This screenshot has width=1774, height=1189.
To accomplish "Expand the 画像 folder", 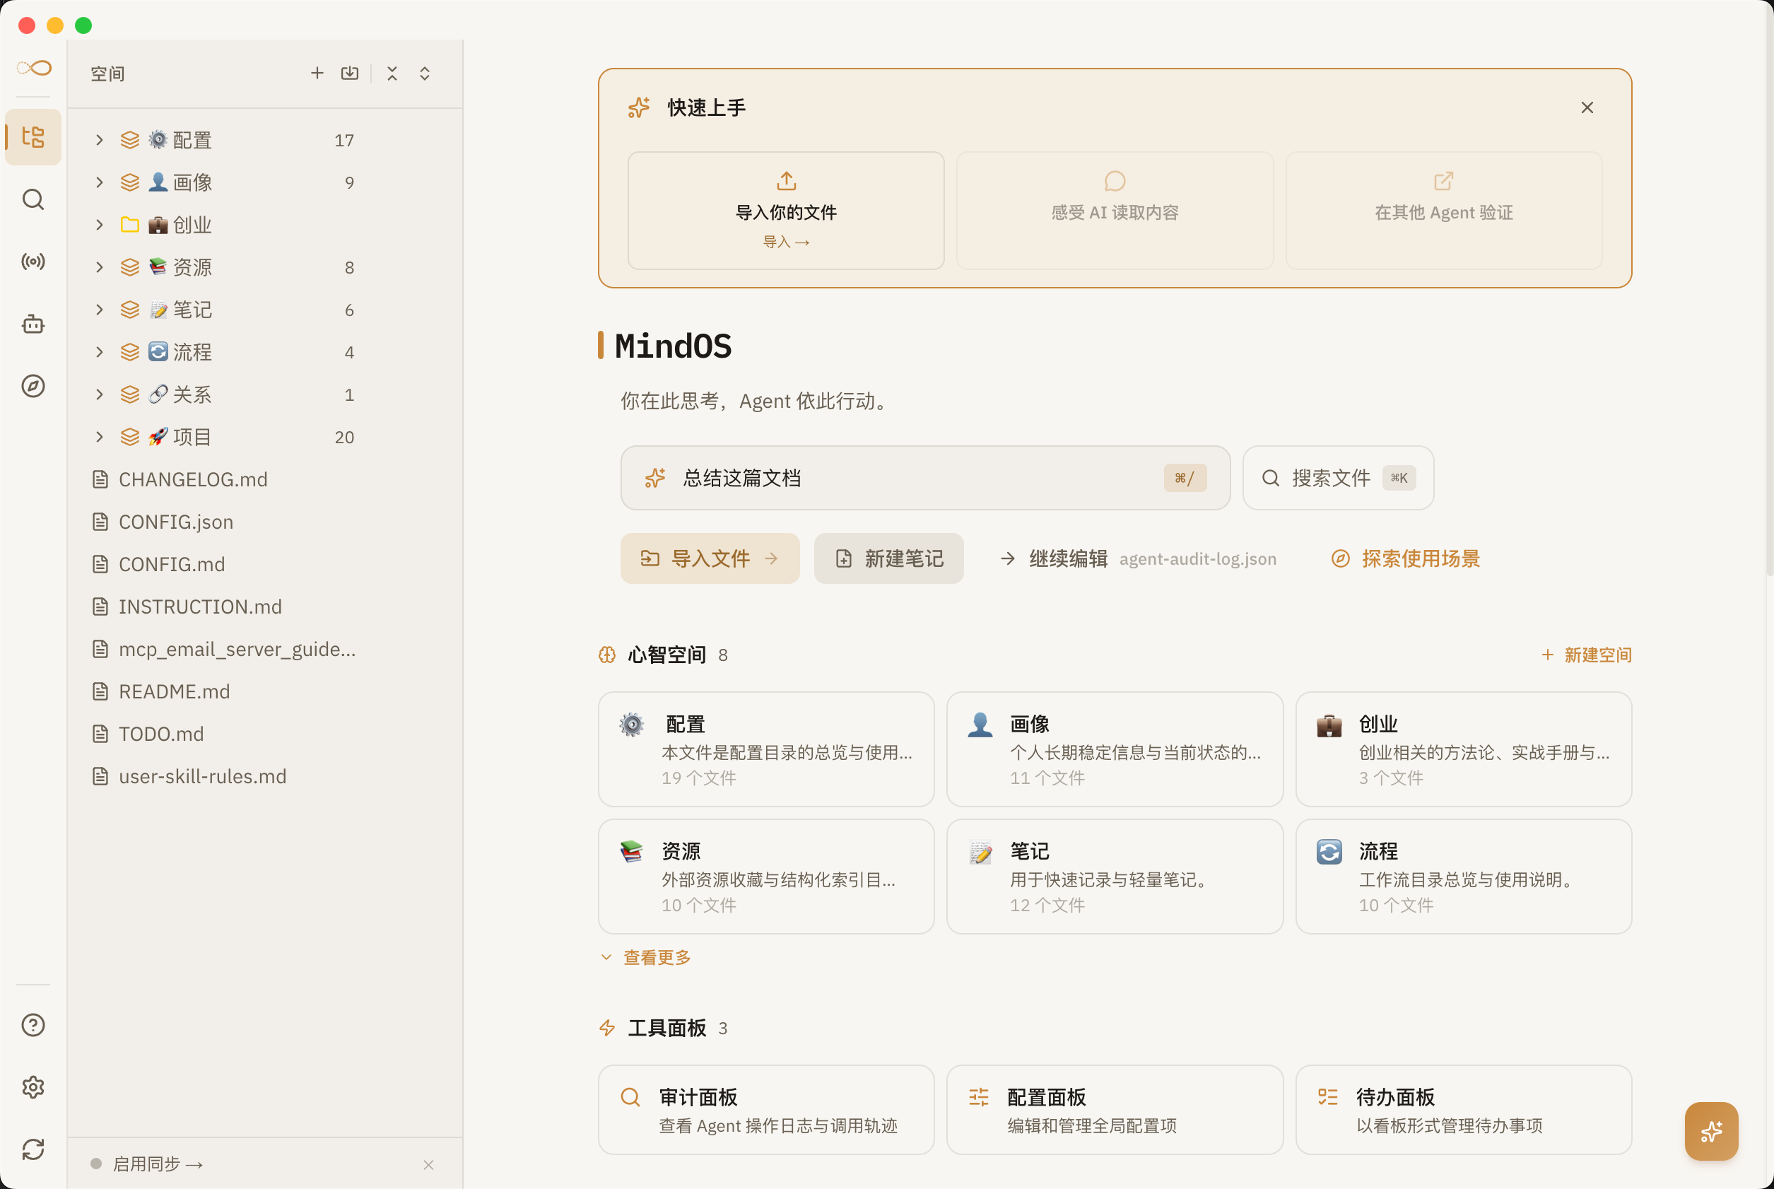I will point(100,183).
